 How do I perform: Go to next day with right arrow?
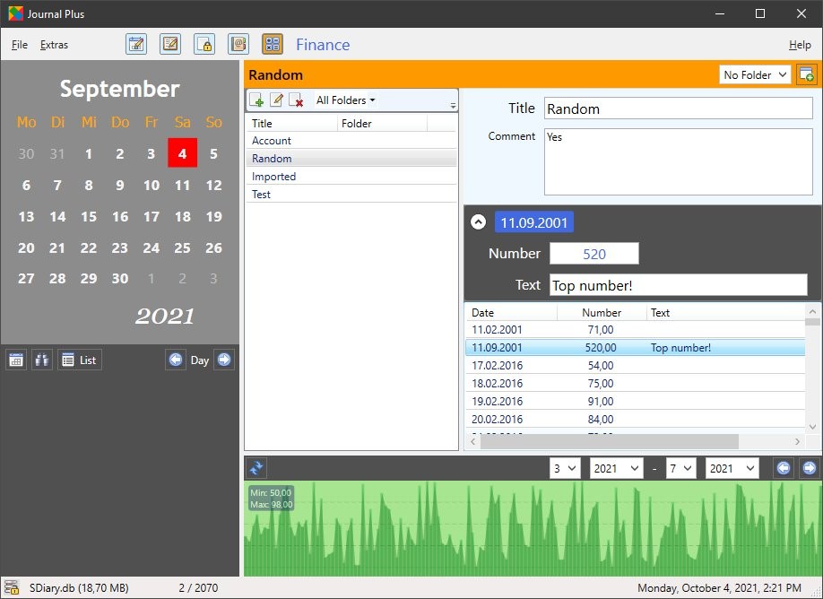pyautogui.click(x=224, y=360)
